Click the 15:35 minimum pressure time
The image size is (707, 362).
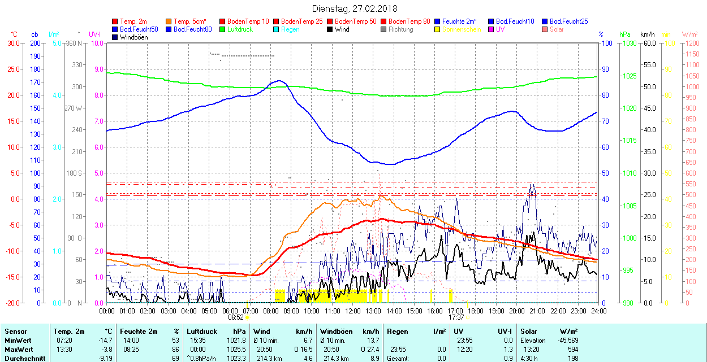(x=198, y=341)
